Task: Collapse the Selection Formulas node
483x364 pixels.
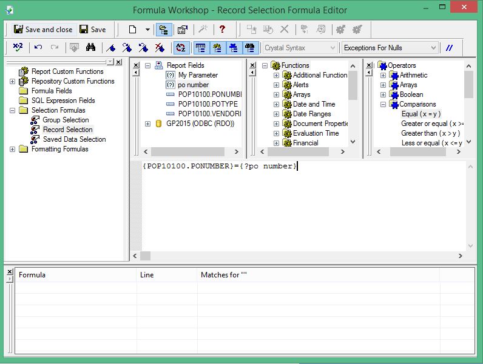Action: (x=12, y=110)
